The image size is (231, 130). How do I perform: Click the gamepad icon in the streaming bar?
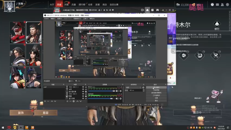coord(157,10)
